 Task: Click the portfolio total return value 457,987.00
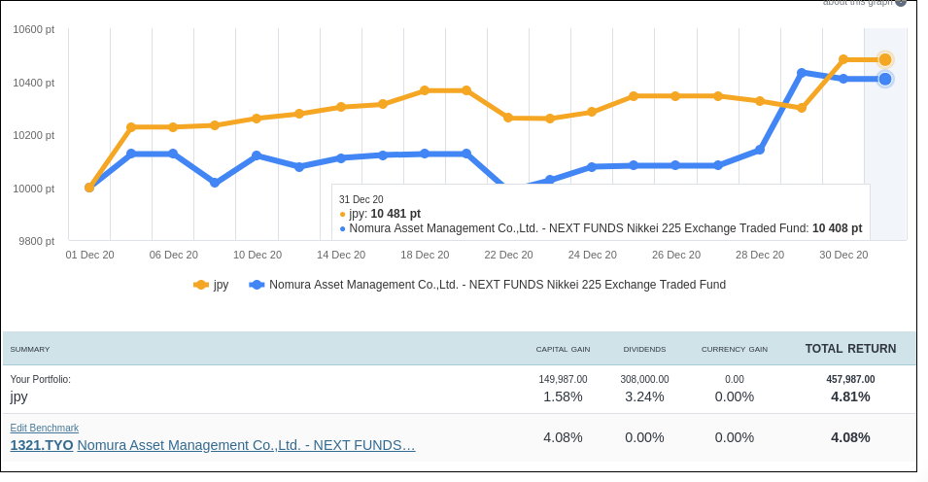[x=850, y=379]
